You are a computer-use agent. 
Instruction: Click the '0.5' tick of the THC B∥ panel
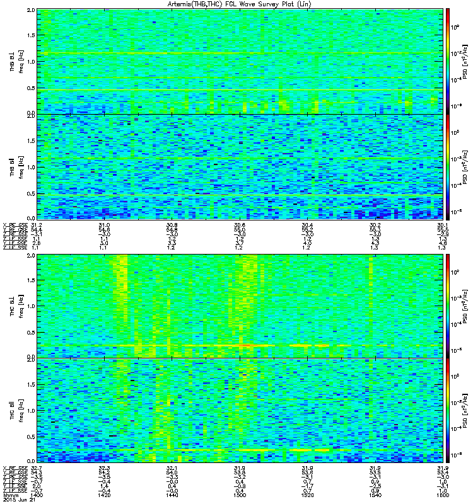click(x=31, y=437)
